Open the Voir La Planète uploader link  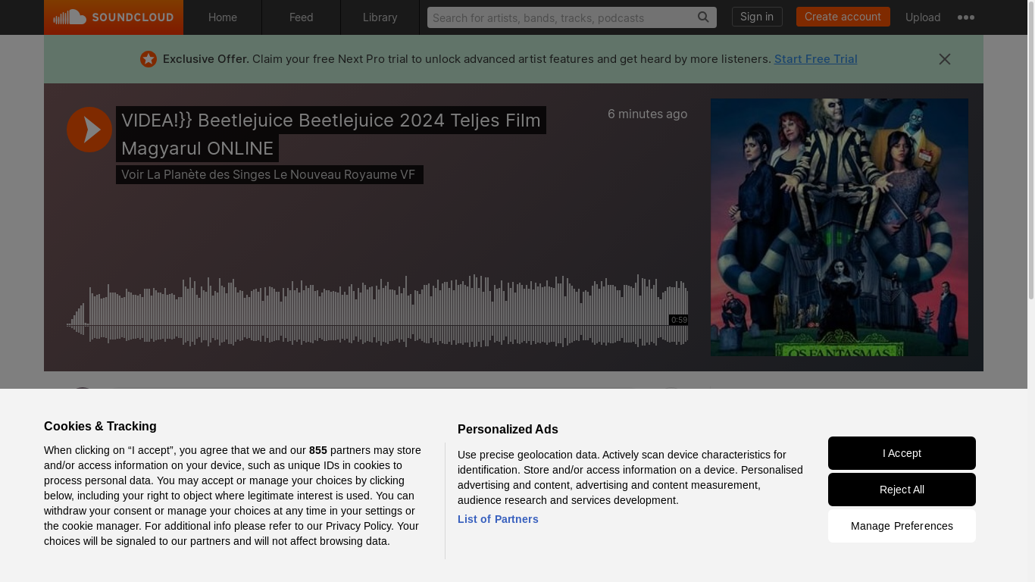(269, 174)
